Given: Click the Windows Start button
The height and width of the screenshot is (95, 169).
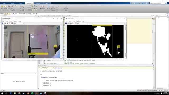Looking at the screenshot, I should (2, 93).
